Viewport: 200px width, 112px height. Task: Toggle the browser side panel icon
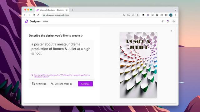[x=166, y=15]
